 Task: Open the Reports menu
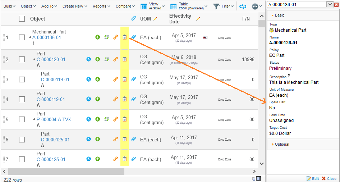pos(101,6)
